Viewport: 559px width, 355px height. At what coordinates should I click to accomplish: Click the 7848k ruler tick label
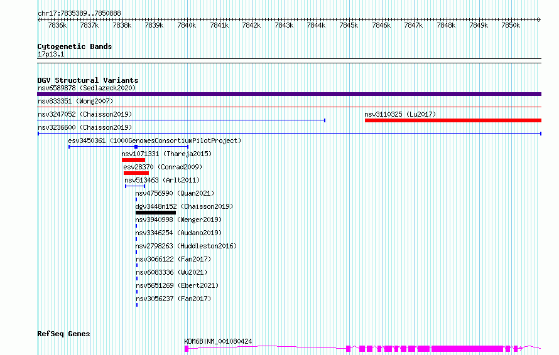[446, 25]
